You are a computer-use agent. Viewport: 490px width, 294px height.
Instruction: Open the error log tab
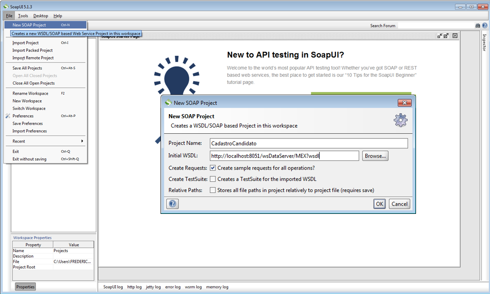tap(173, 287)
